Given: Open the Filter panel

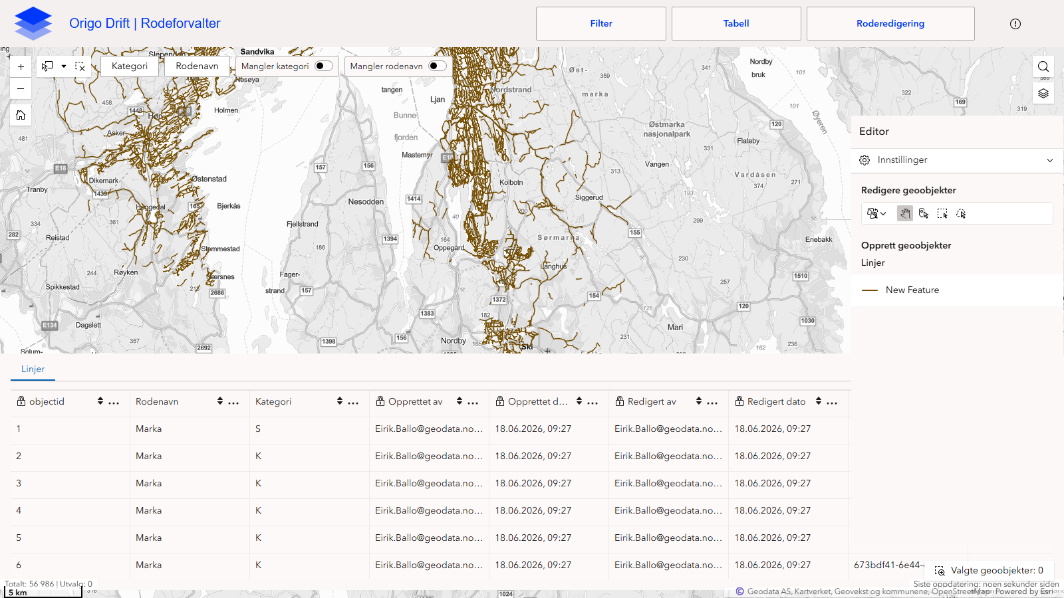Looking at the screenshot, I should (601, 23).
